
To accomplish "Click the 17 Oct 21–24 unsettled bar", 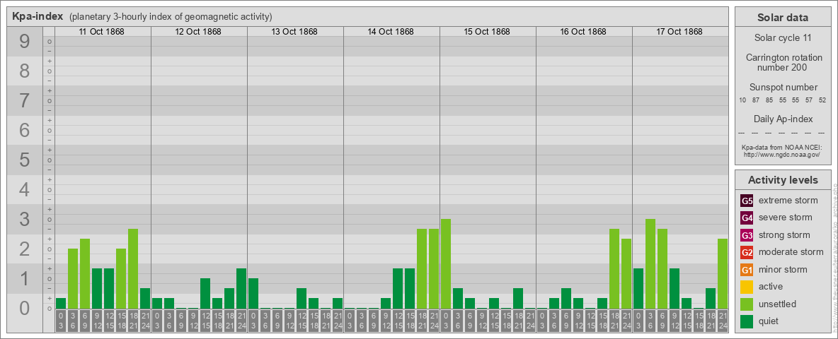I will pyautogui.click(x=723, y=273).
